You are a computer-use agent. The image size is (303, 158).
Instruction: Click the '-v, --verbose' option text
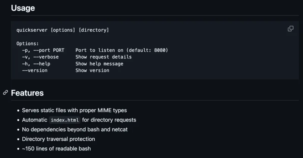(x=40, y=57)
